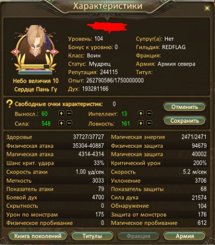Decrease Сила with the minus icon
The width and height of the screenshot is (215, 245).
tap(69, 123)
